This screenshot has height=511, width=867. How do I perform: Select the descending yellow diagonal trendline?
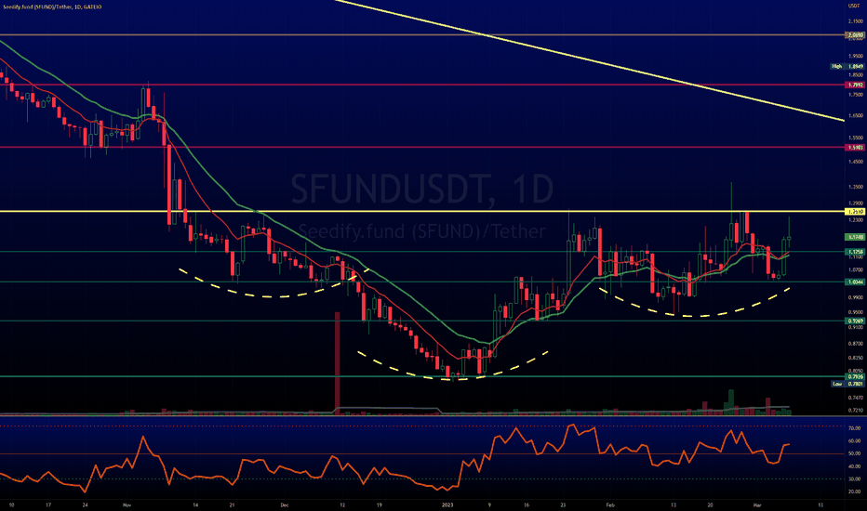tap(590, 60)
